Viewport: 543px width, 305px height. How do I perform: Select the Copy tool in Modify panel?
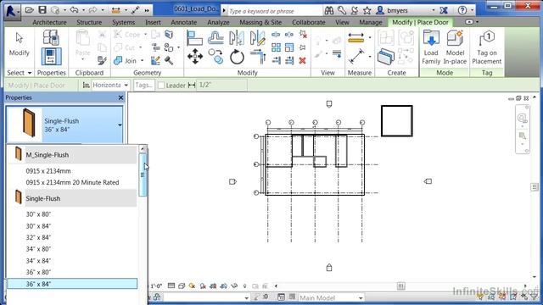pyautogui.click(x=216, y=57)
